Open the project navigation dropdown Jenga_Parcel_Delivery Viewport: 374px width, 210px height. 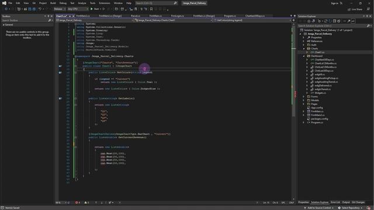(x=95, y=20)
